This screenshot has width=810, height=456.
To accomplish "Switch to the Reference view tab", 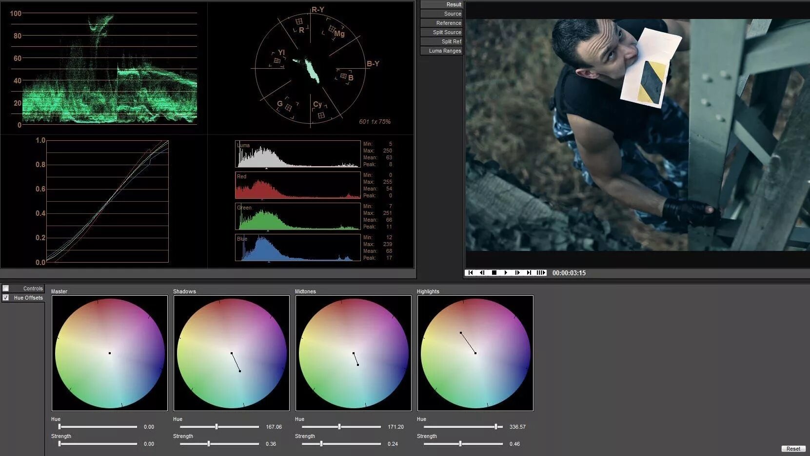I will pyautogui.click(x=441, y=22).
